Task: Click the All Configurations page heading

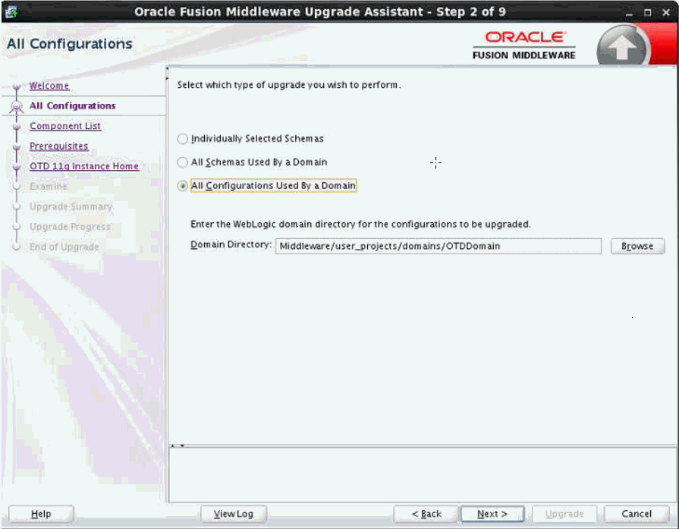Action: 70,44
